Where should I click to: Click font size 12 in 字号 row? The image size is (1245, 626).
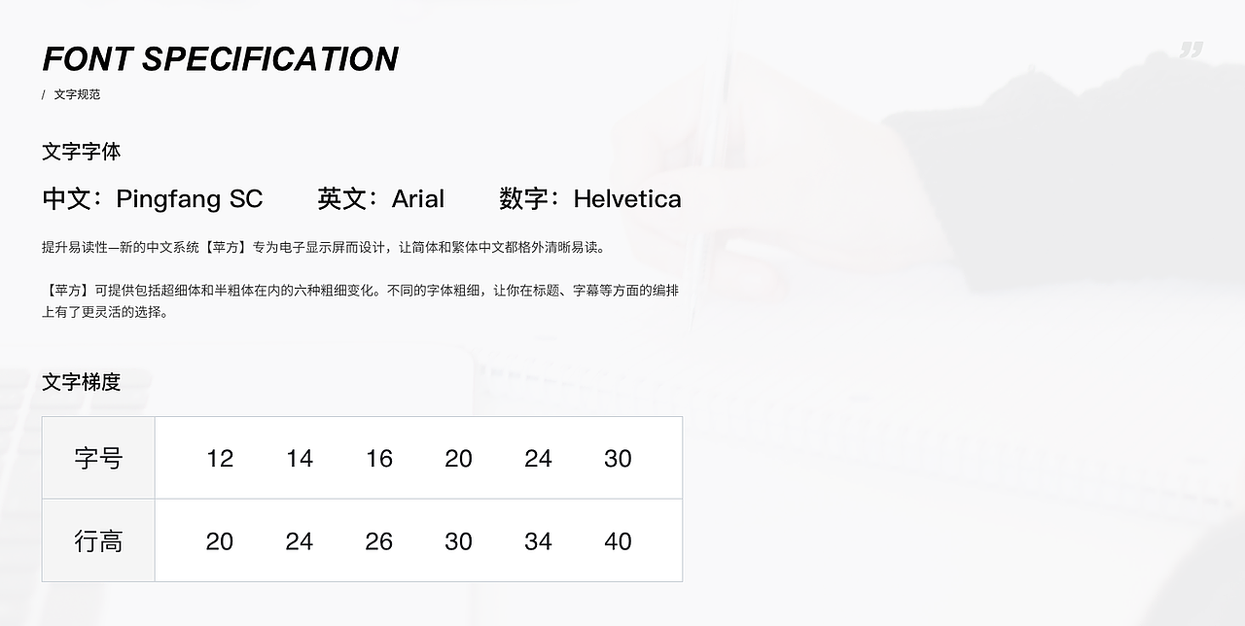[x=220, y=459]
